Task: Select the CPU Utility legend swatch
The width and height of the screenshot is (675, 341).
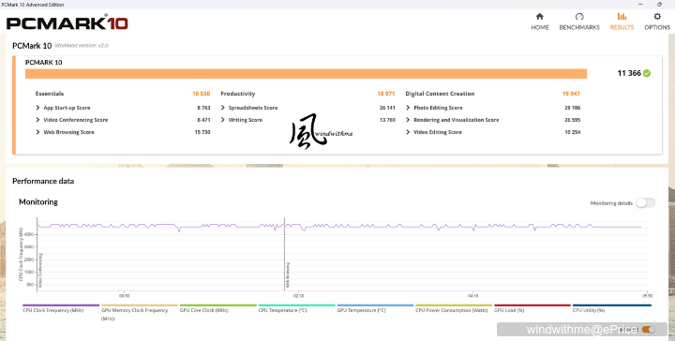Action: 611,305
